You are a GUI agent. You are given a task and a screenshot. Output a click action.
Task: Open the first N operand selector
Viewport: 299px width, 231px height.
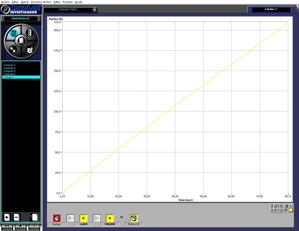tap(84, 218)
